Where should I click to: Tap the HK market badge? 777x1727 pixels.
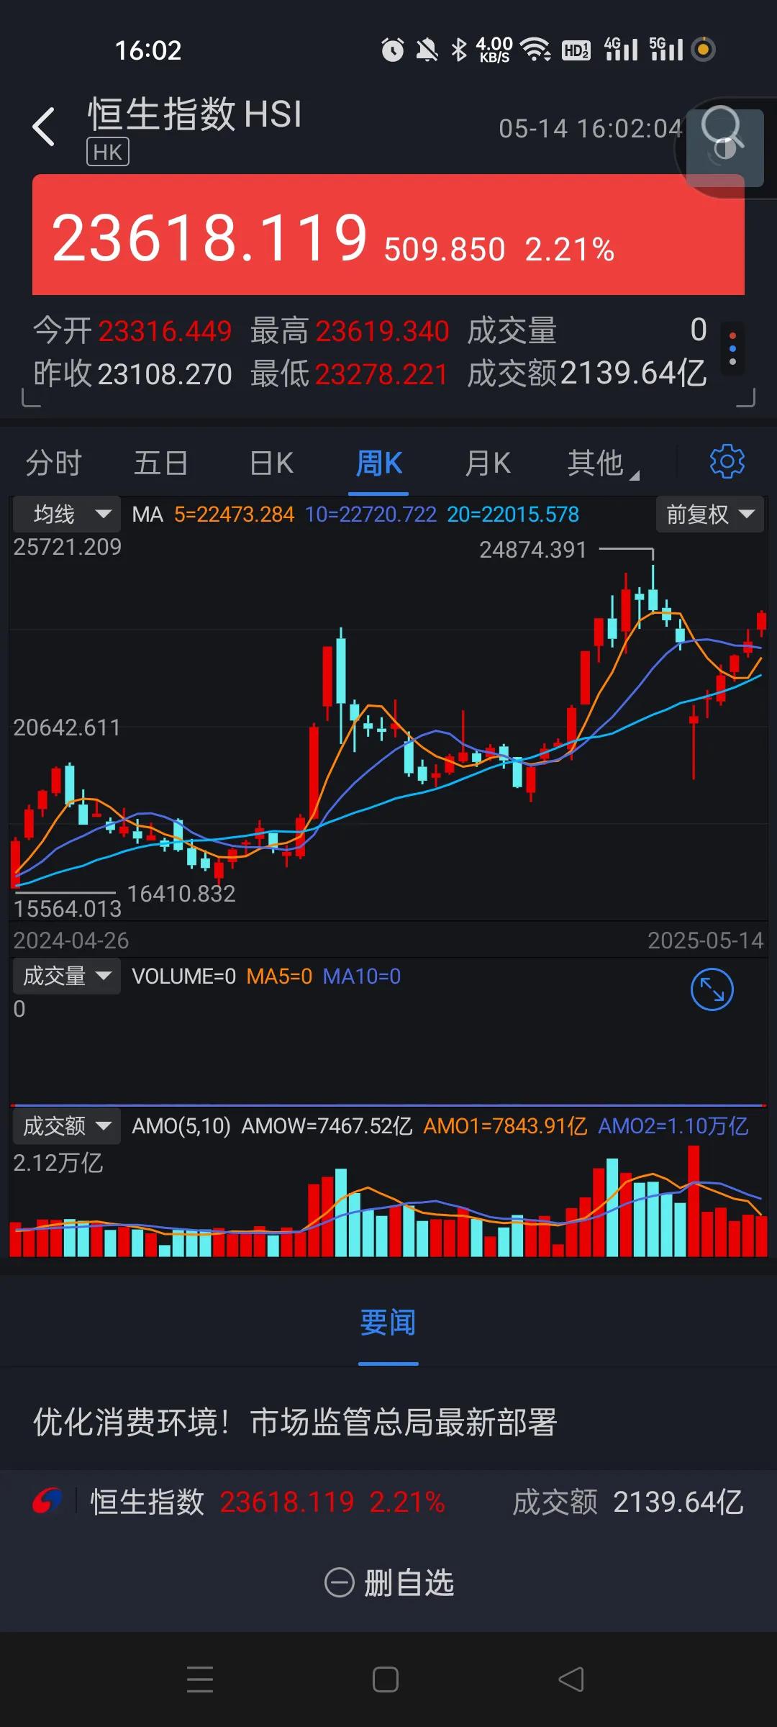point(108,152)
